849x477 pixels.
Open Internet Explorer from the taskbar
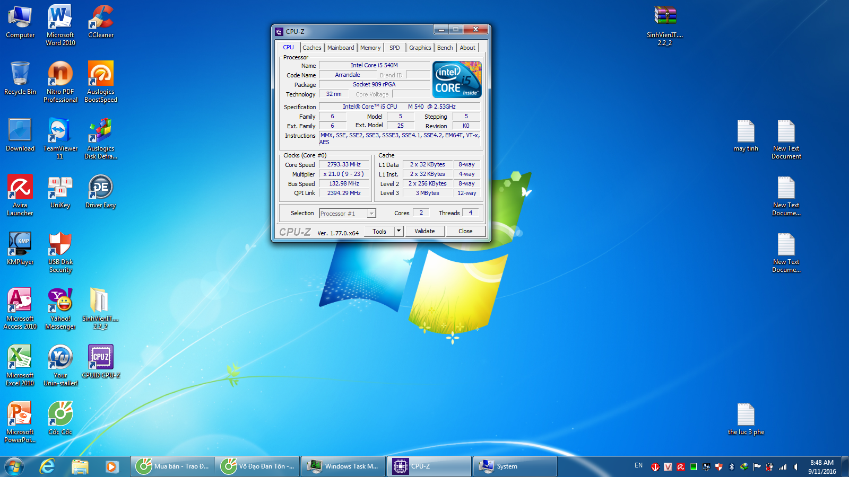48,466
